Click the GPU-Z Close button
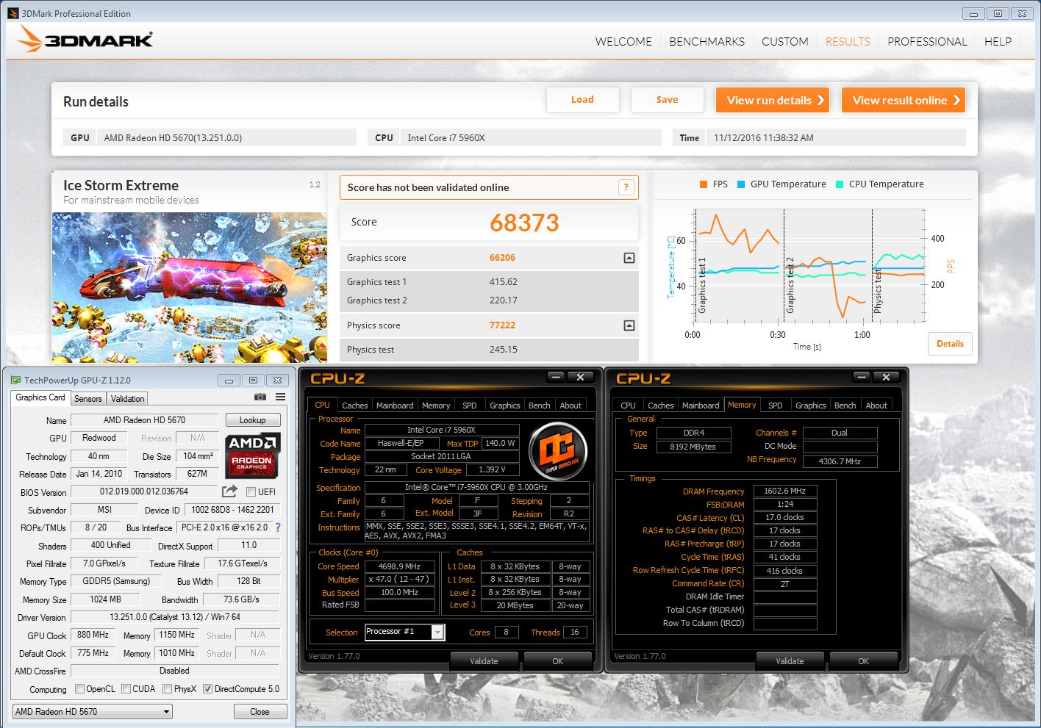This screenshot has height=728, width=1041. pyautogui.click(x=260, y=712)
